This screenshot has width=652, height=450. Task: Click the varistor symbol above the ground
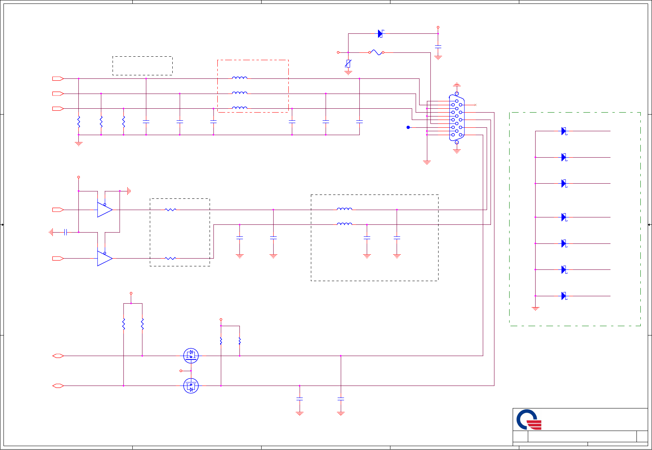pos(348,64)
